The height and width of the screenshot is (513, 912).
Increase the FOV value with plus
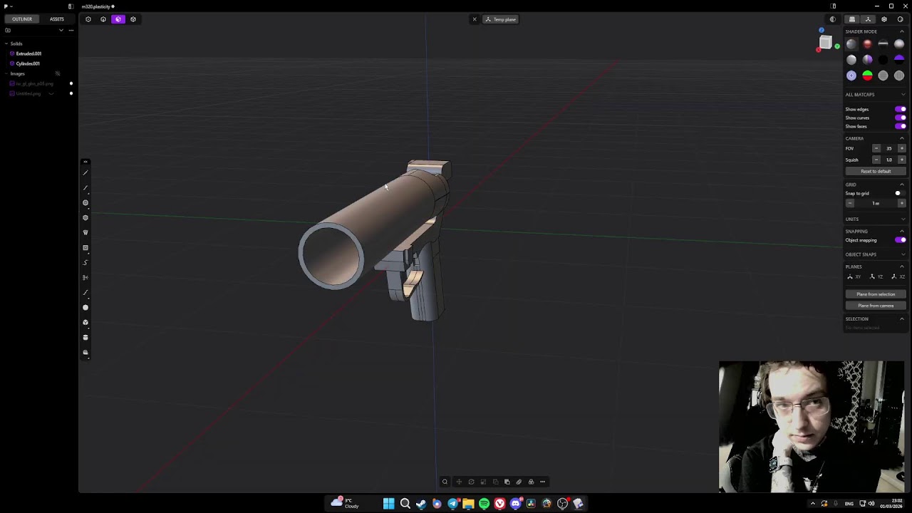pyautogui.click(x=902, y=148)
